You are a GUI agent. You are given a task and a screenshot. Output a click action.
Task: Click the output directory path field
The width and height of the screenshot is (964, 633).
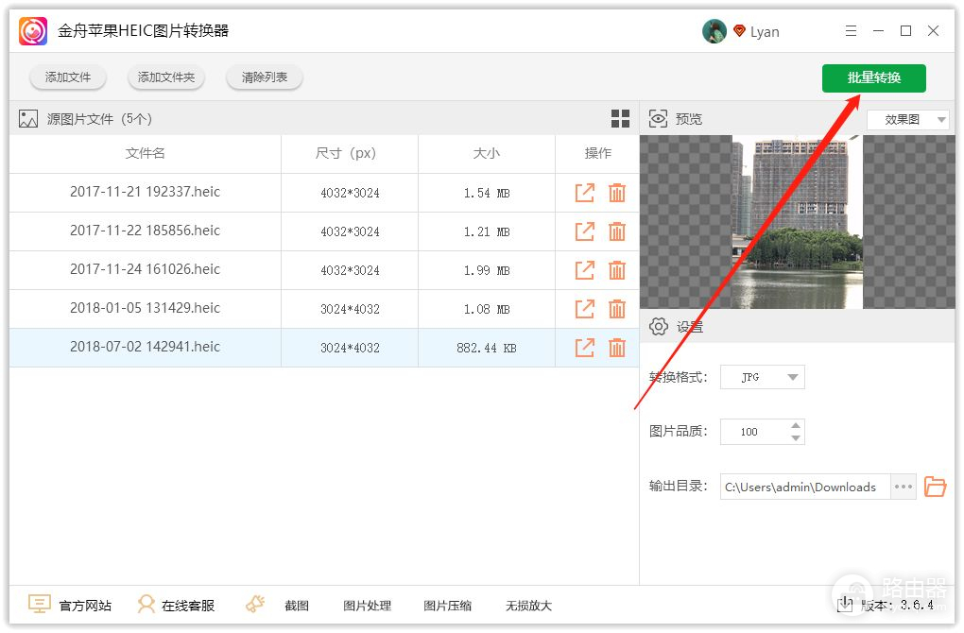pos(803,487)
